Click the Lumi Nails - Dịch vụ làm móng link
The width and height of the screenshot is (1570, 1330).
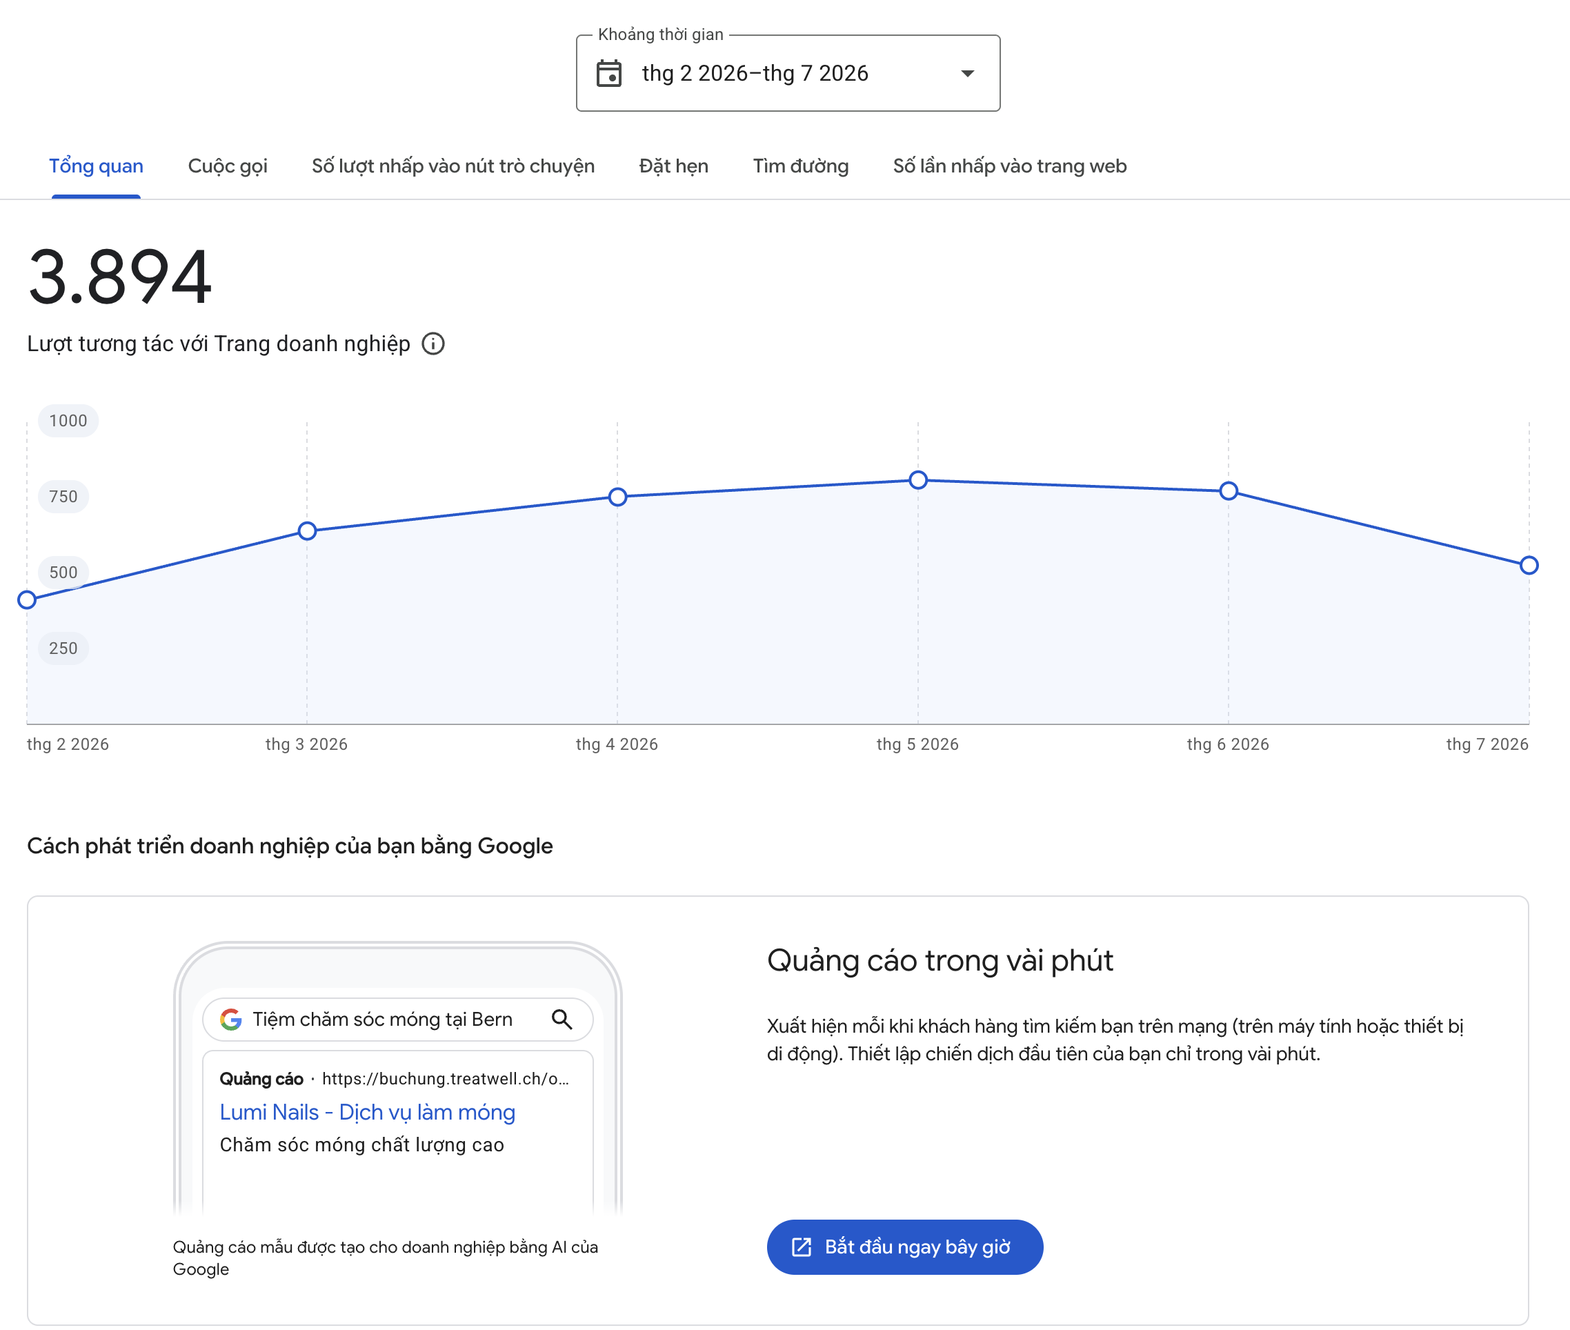[x=367, y=1112]
